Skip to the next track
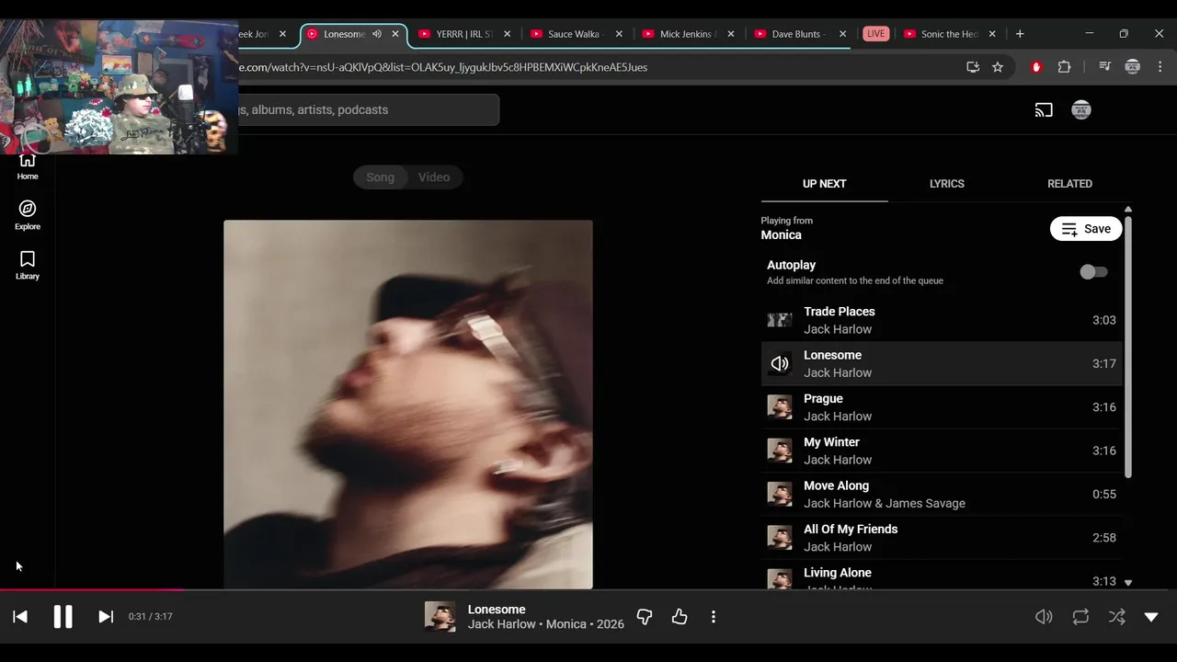Image resolution: width=1177 pixels, height=662 pixels. (x=106, y=617)
